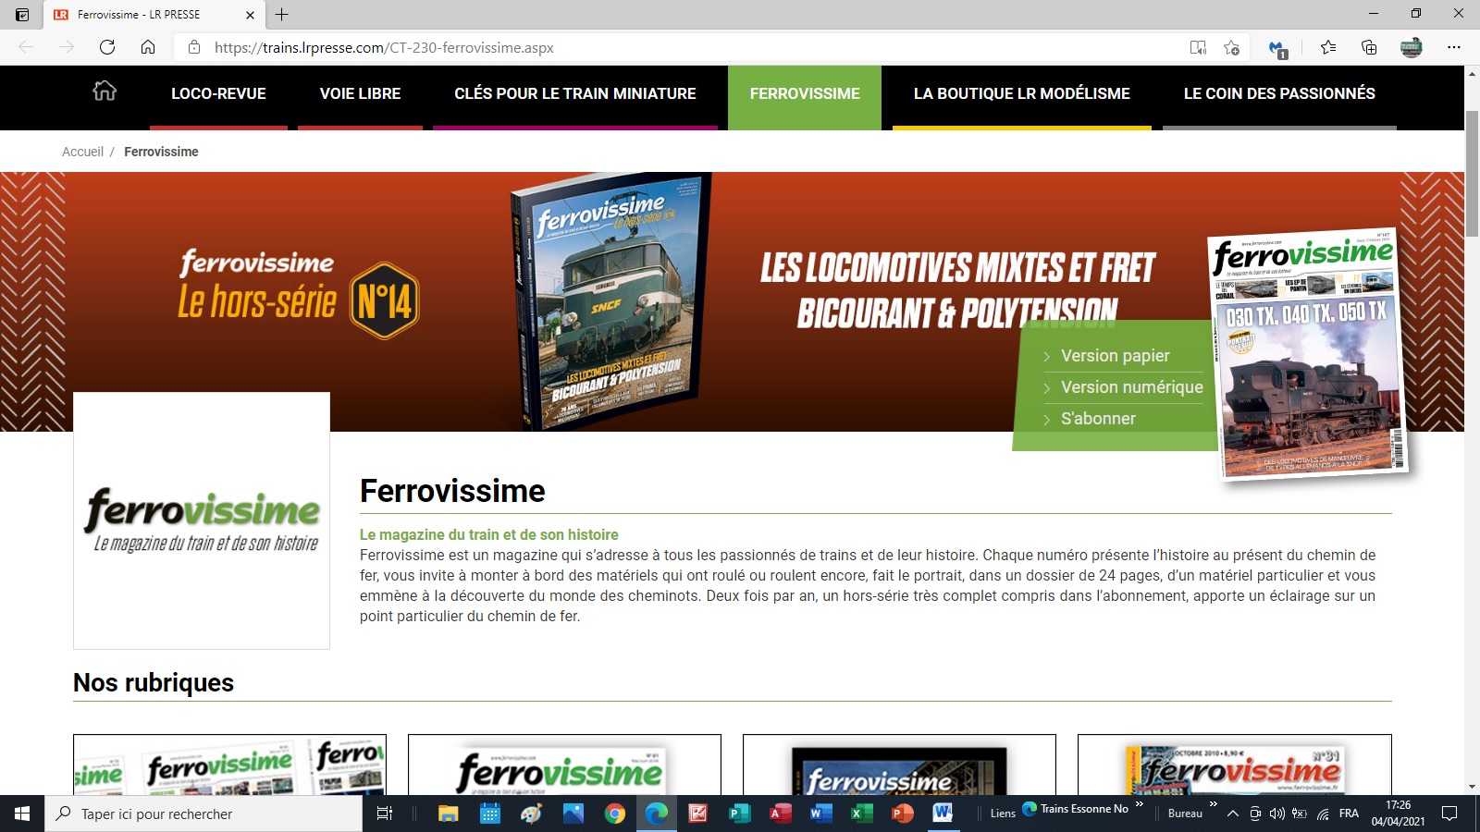This screenshot has width=1480, height=832.
Task: Click the Version papier link
Action: click(x=1115, y=356)
